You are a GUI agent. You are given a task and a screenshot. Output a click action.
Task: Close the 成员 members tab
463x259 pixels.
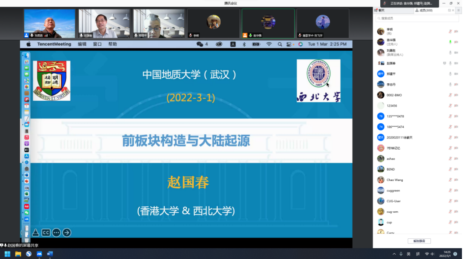(453, 10)
